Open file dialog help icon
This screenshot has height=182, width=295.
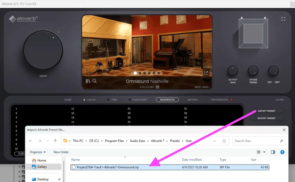(282, 152)
